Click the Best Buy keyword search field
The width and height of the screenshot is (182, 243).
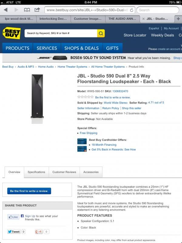[61, 33]
